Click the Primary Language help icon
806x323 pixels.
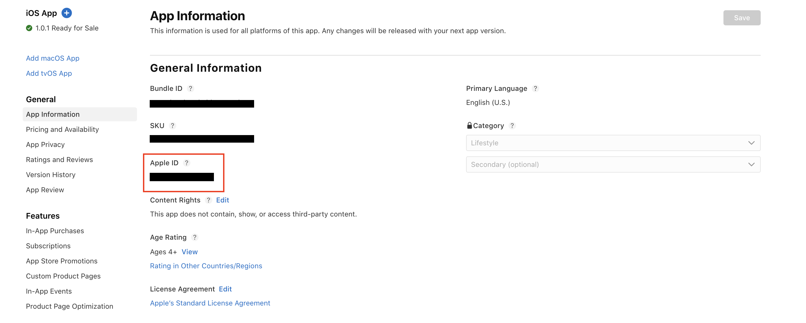coord(535,88)
